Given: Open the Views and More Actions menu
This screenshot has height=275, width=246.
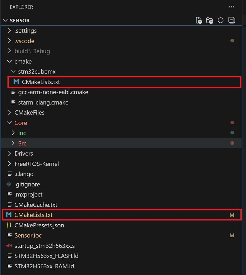Looking at the screenshot, I should point(231,7).
